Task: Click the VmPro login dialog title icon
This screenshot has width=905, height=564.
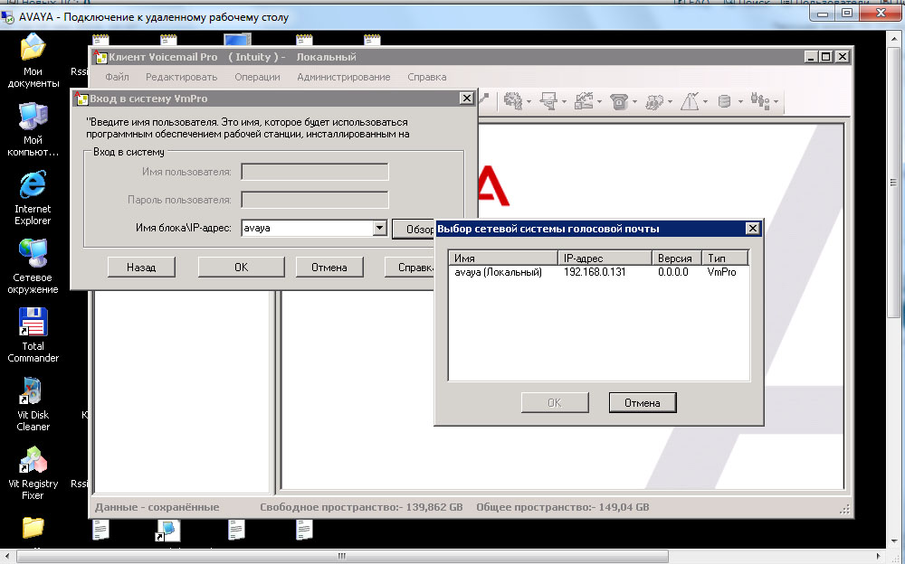Action: [81, 99]
